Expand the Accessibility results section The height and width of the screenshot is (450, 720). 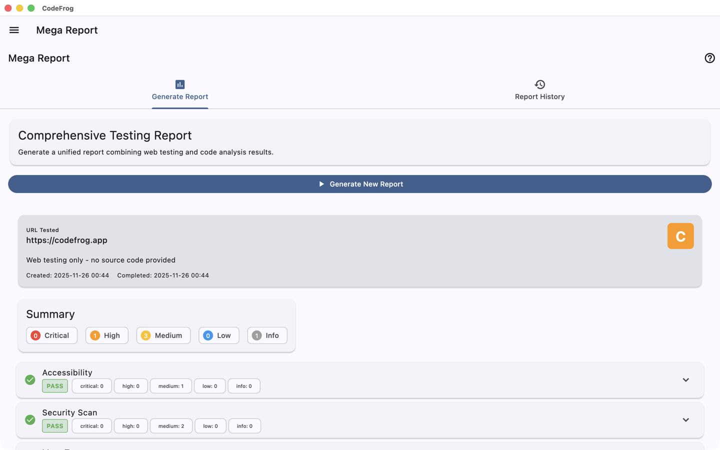[685, 380]
